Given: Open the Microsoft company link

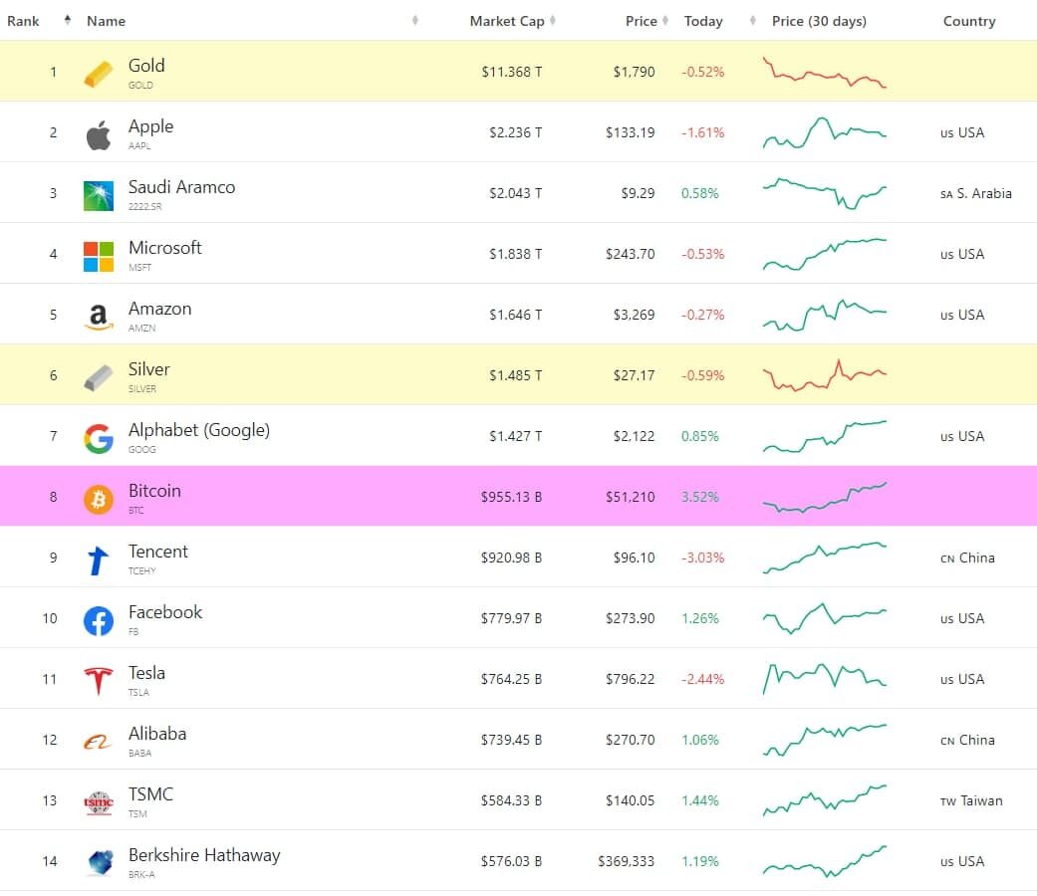Looking at the screenshot, I should (164, 248).
